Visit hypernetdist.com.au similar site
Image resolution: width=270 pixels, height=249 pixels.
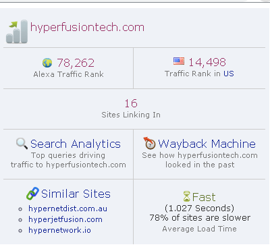(x=67, y=209)
